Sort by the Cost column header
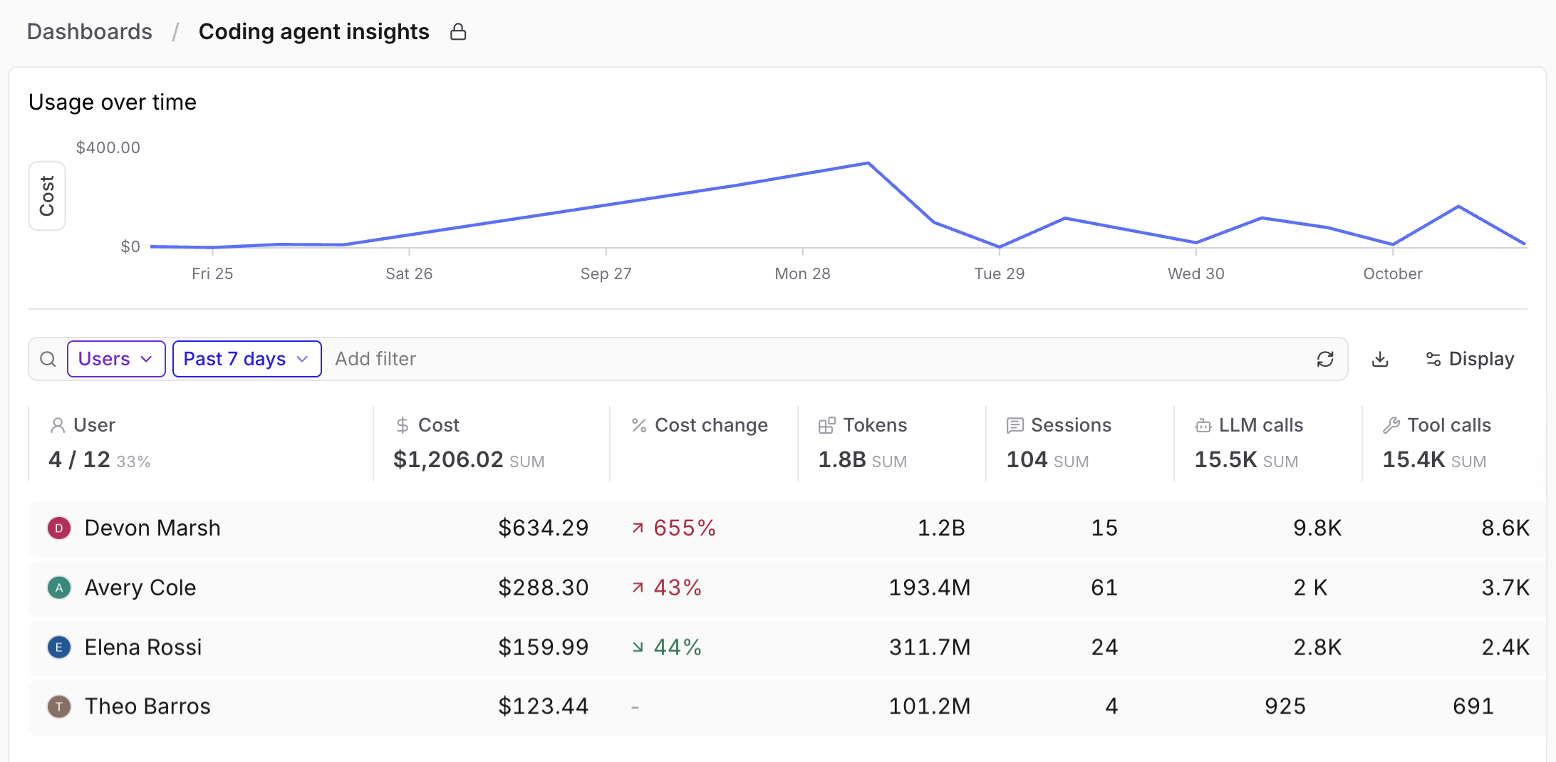The image size is (1556, 762). pyautogui.click(x=438, y=425)
